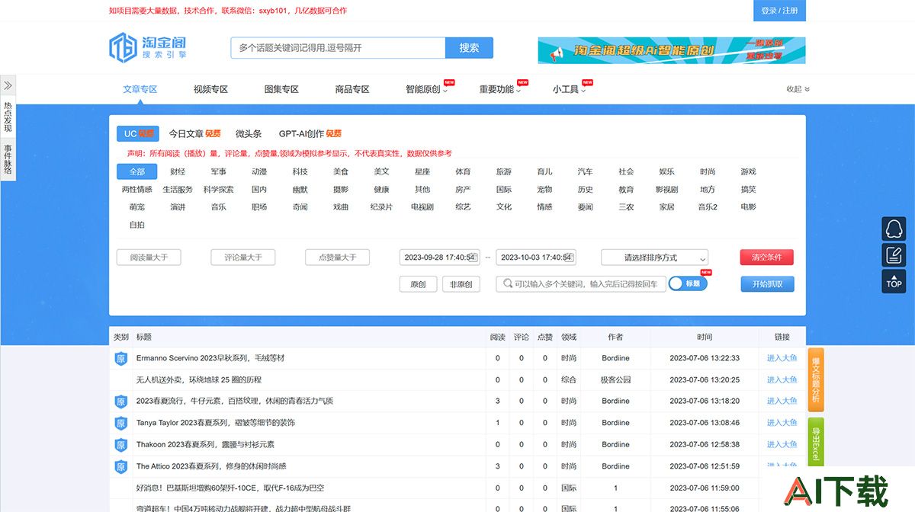915x512 pixels.
Task: Expand the 小工具 menu
Action: click(x=569, y=89)
